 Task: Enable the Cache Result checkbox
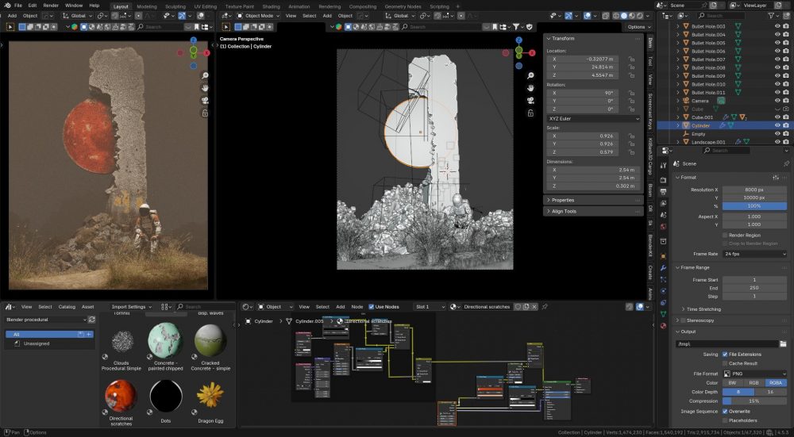click(725, 363)
